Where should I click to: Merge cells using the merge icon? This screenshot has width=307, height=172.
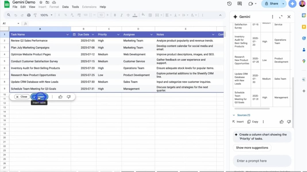(157, 15)
